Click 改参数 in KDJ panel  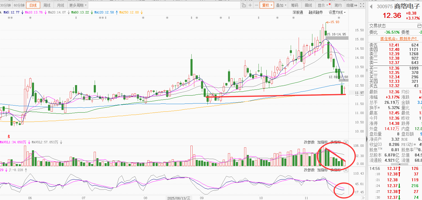[x=309, y=170]
